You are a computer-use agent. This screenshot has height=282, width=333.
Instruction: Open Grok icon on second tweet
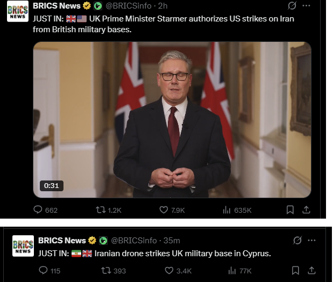[x=297, y=241]
